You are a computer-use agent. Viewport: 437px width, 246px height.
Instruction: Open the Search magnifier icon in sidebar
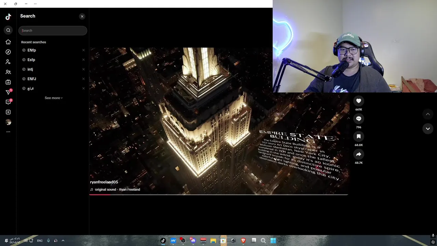[x=8, y=30]
